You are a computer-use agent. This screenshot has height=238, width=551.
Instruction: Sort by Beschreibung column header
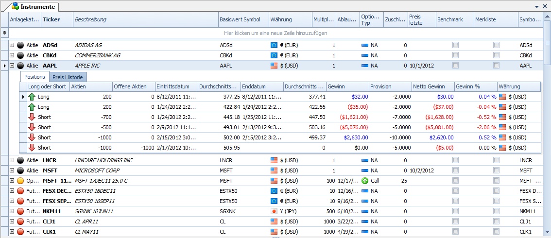(x=145, y=19)
